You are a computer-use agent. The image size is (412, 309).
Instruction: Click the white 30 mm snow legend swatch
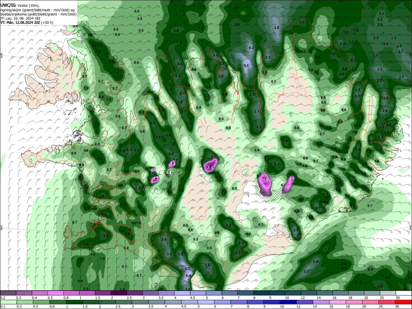404,293
